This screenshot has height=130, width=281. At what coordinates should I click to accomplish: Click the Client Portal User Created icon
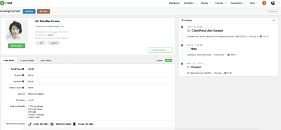pyautogui.click(x=188, y=31)
